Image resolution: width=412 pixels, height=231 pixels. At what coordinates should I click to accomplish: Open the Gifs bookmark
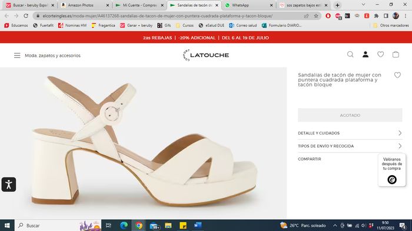164,25
